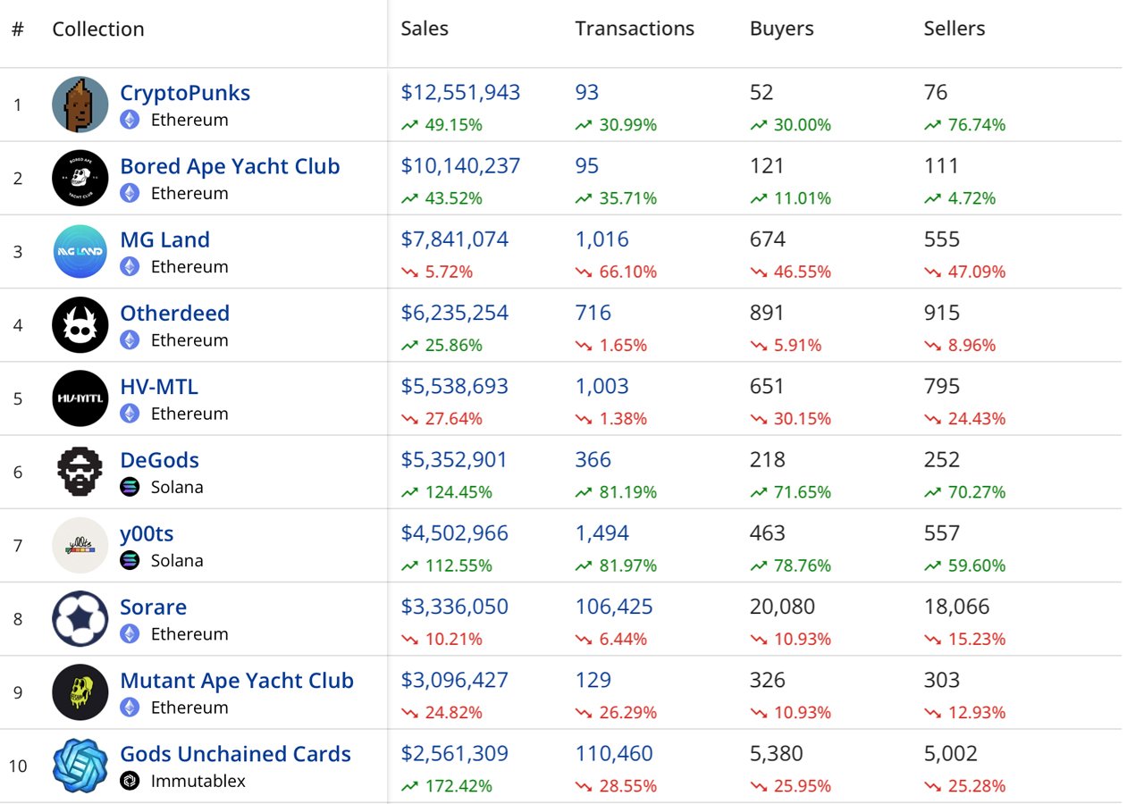Click Sorare sales value $3,336,050
Screen dimensions: 1144x804
[455, 607]
